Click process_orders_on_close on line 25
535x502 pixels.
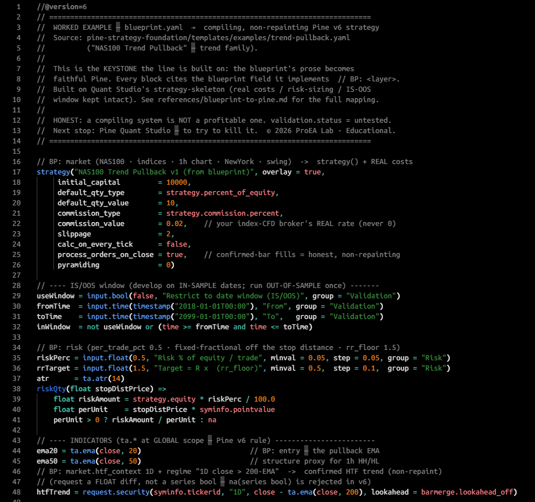[106, 255]
